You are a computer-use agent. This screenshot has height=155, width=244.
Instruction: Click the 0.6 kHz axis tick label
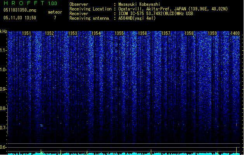(x=3, y=147)
